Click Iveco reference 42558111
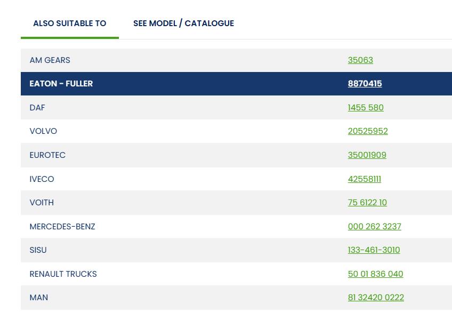452x320 pixels. (364, 179)
